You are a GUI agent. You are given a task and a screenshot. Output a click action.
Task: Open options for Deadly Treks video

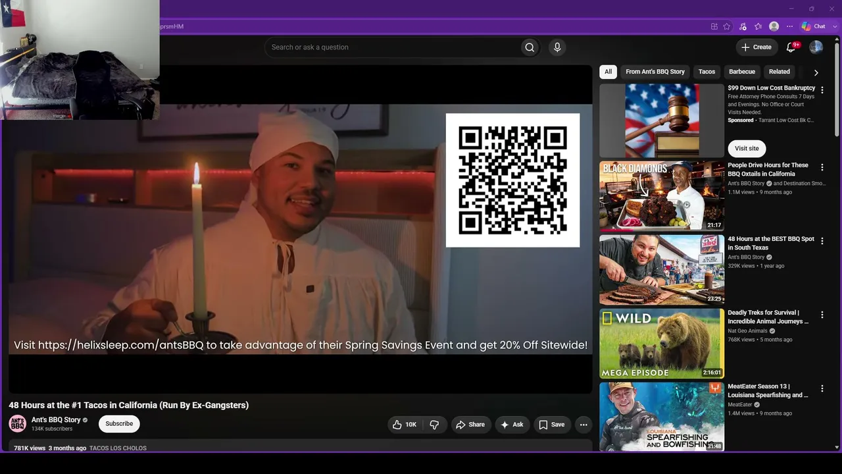pyautogui.click(x=822, y=315)
